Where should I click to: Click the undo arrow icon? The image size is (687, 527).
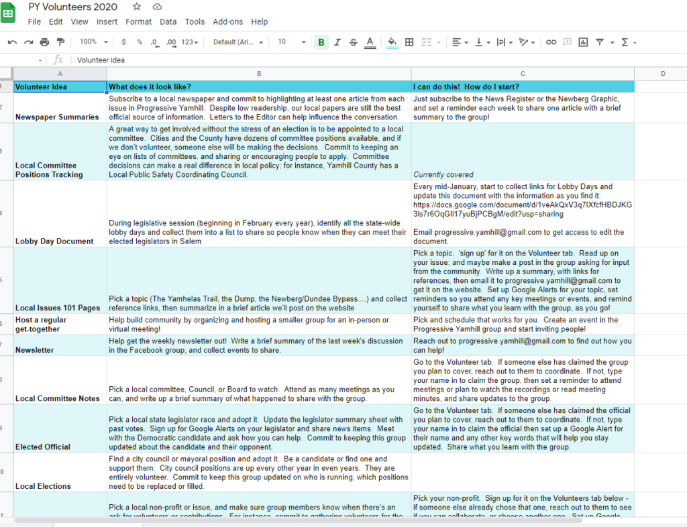point(12,42)
